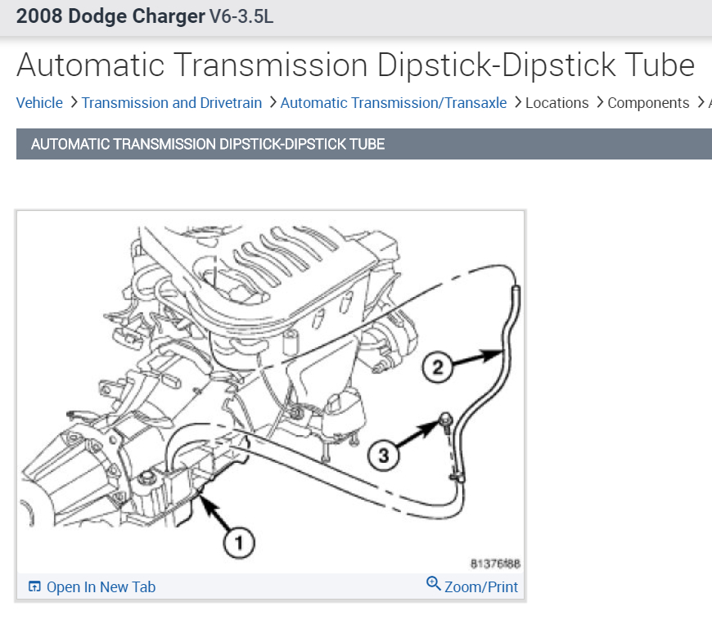Click callout number 1 in diagram
The height and width of the screenshot is (629, 712).
[239, 543]
